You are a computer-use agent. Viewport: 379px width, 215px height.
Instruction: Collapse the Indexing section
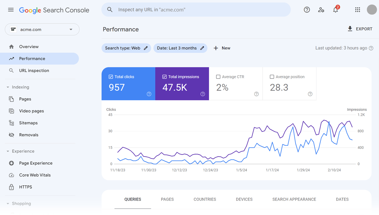pyautogui.click(x=8, y=87)
